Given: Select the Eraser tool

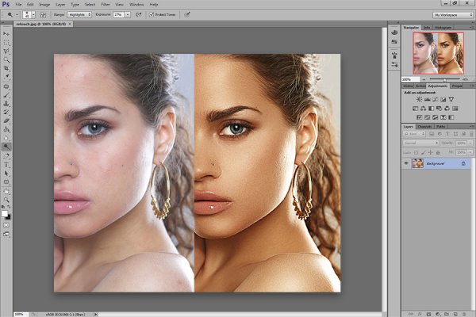Looking at the screenshot, I should [6, 120].
